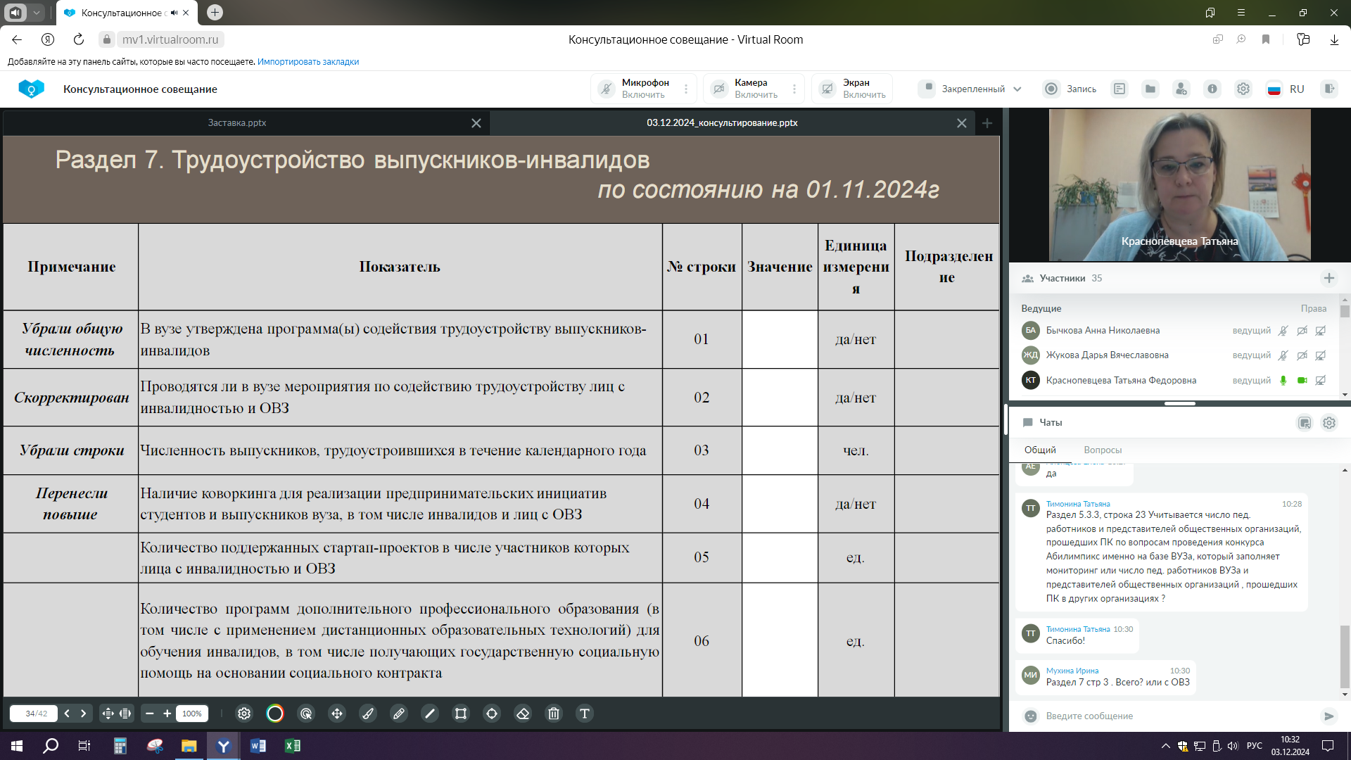This screenshot has height=760, width=1351.
Task: Select the straight line tool
Action: click(x=430, y=714)
